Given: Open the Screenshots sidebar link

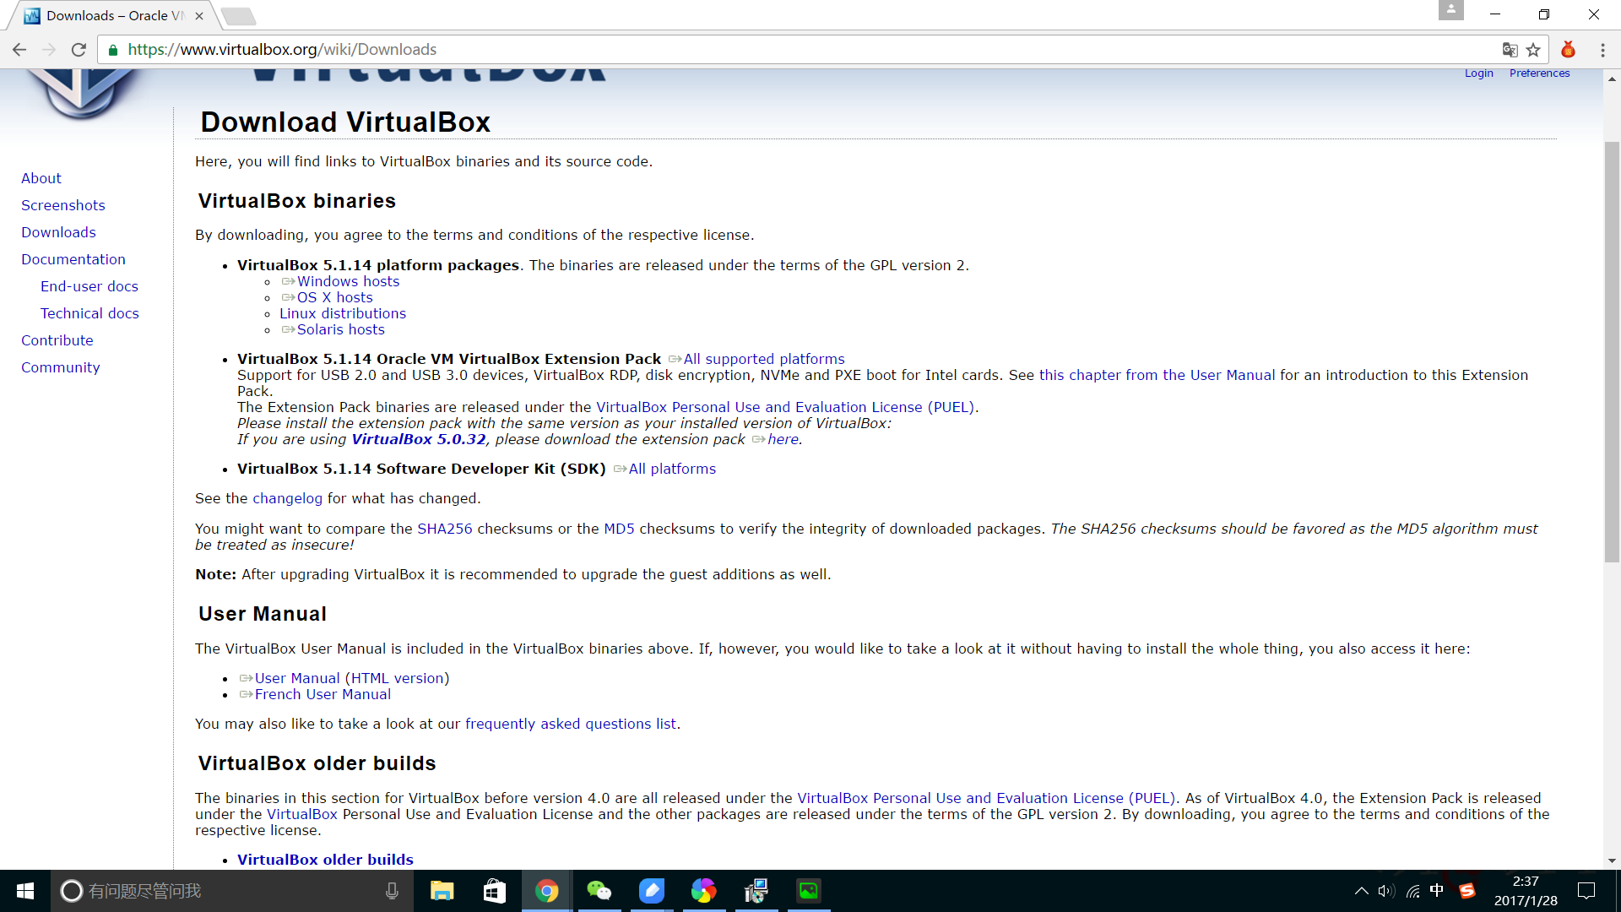Looking at the screenshot, I should click(x=63, y=205).
